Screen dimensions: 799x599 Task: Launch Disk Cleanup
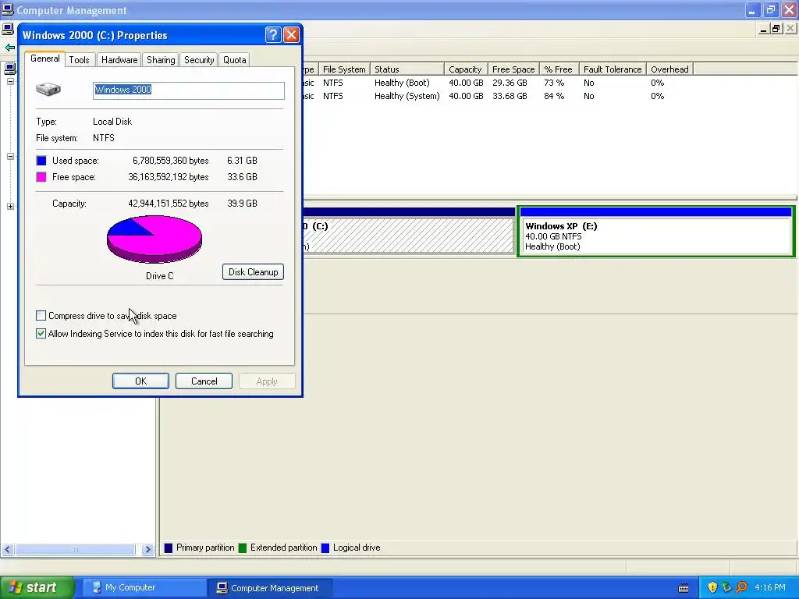tap(253, 272)
